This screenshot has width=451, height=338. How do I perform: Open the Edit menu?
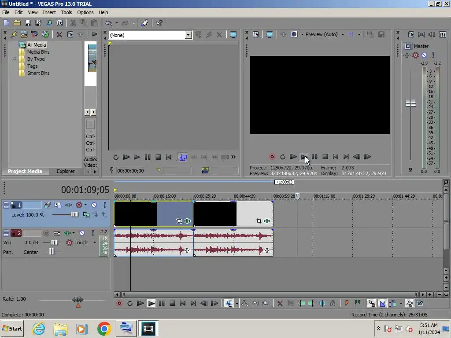point(18,12)
